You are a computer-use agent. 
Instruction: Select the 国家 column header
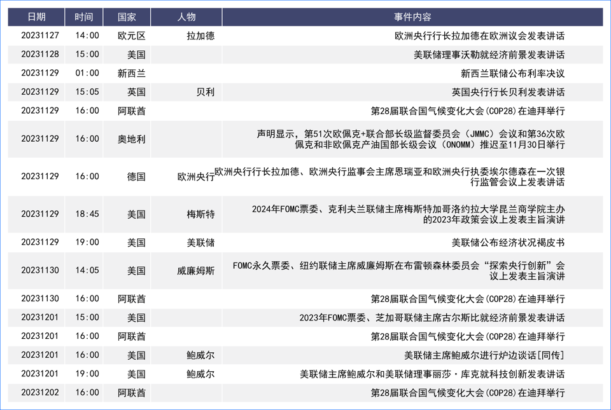tap(127, 17)
